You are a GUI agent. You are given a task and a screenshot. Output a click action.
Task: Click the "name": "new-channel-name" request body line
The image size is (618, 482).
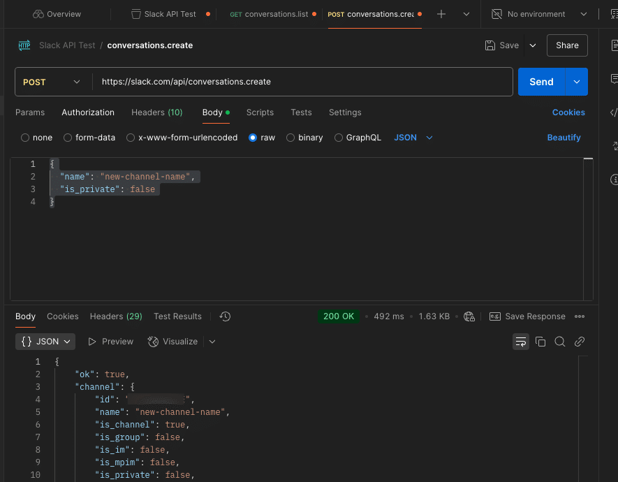(x=127, y=177)
